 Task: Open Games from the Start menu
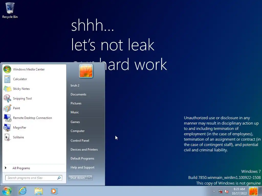(75, 122)
